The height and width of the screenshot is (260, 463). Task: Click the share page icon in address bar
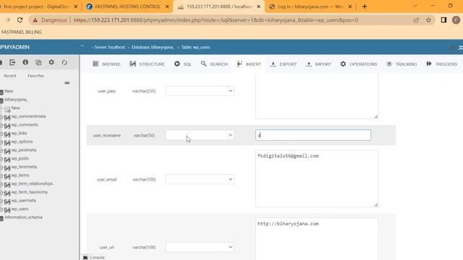416,20
